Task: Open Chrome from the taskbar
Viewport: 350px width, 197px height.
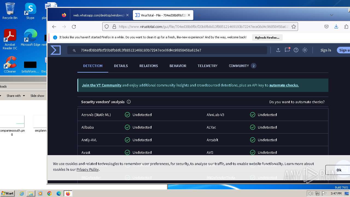Action: tap(49, 193)
